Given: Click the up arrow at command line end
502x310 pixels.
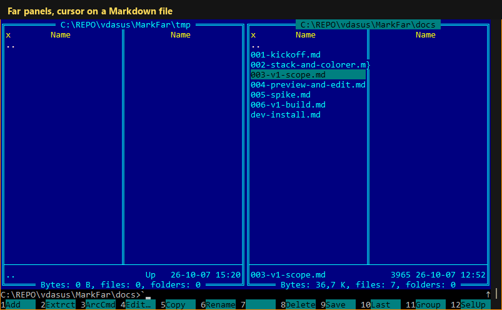Looking at the screenshot, I should pyautogui.click(x=488, y=294).
